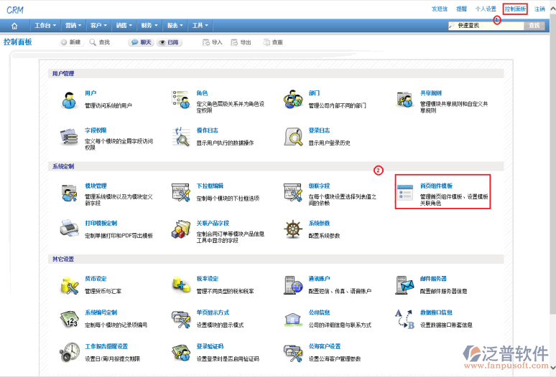Viewport: 556px width, 377px height.
Task: Click the 部门 department icon
Action: (293, 99)
